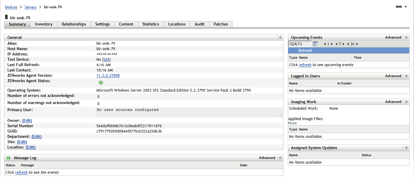Image resolution: width=414 pixels, height=177 pixels.
Task: Open the calendar picker in Upcoming Events
Action: [x=315, y=44]
